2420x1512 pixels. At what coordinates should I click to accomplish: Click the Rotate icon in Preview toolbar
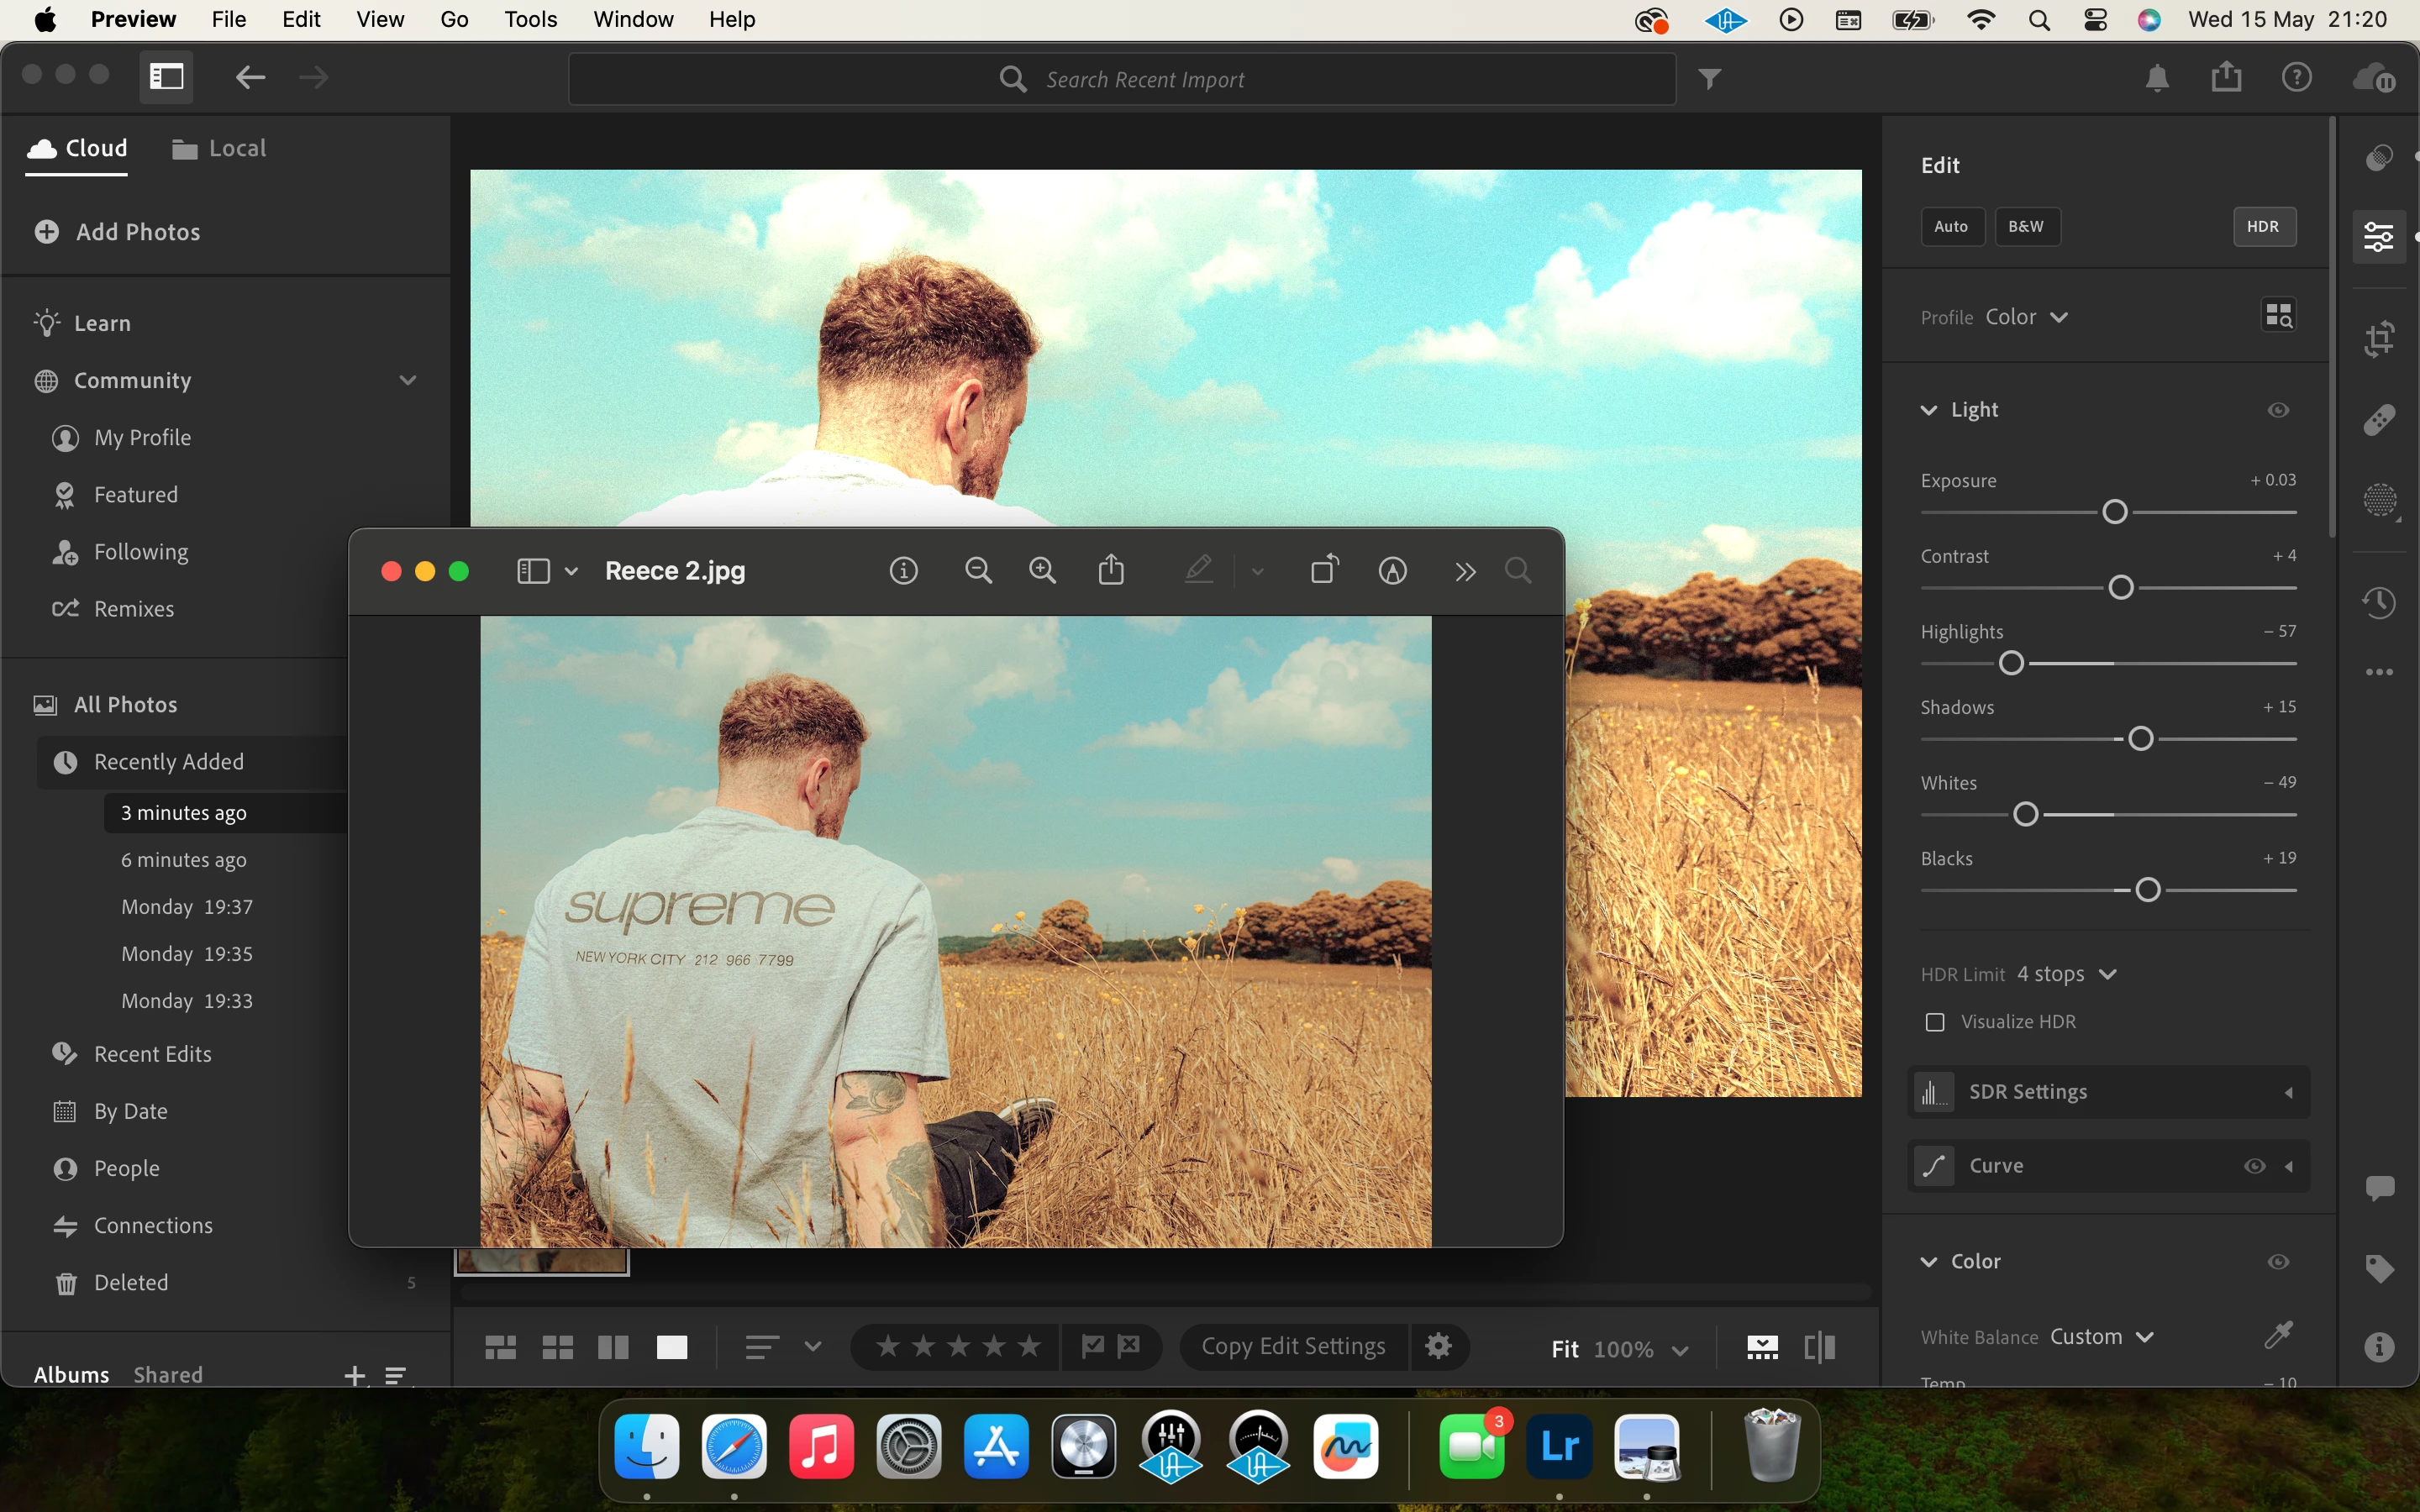pos(1324,571)
